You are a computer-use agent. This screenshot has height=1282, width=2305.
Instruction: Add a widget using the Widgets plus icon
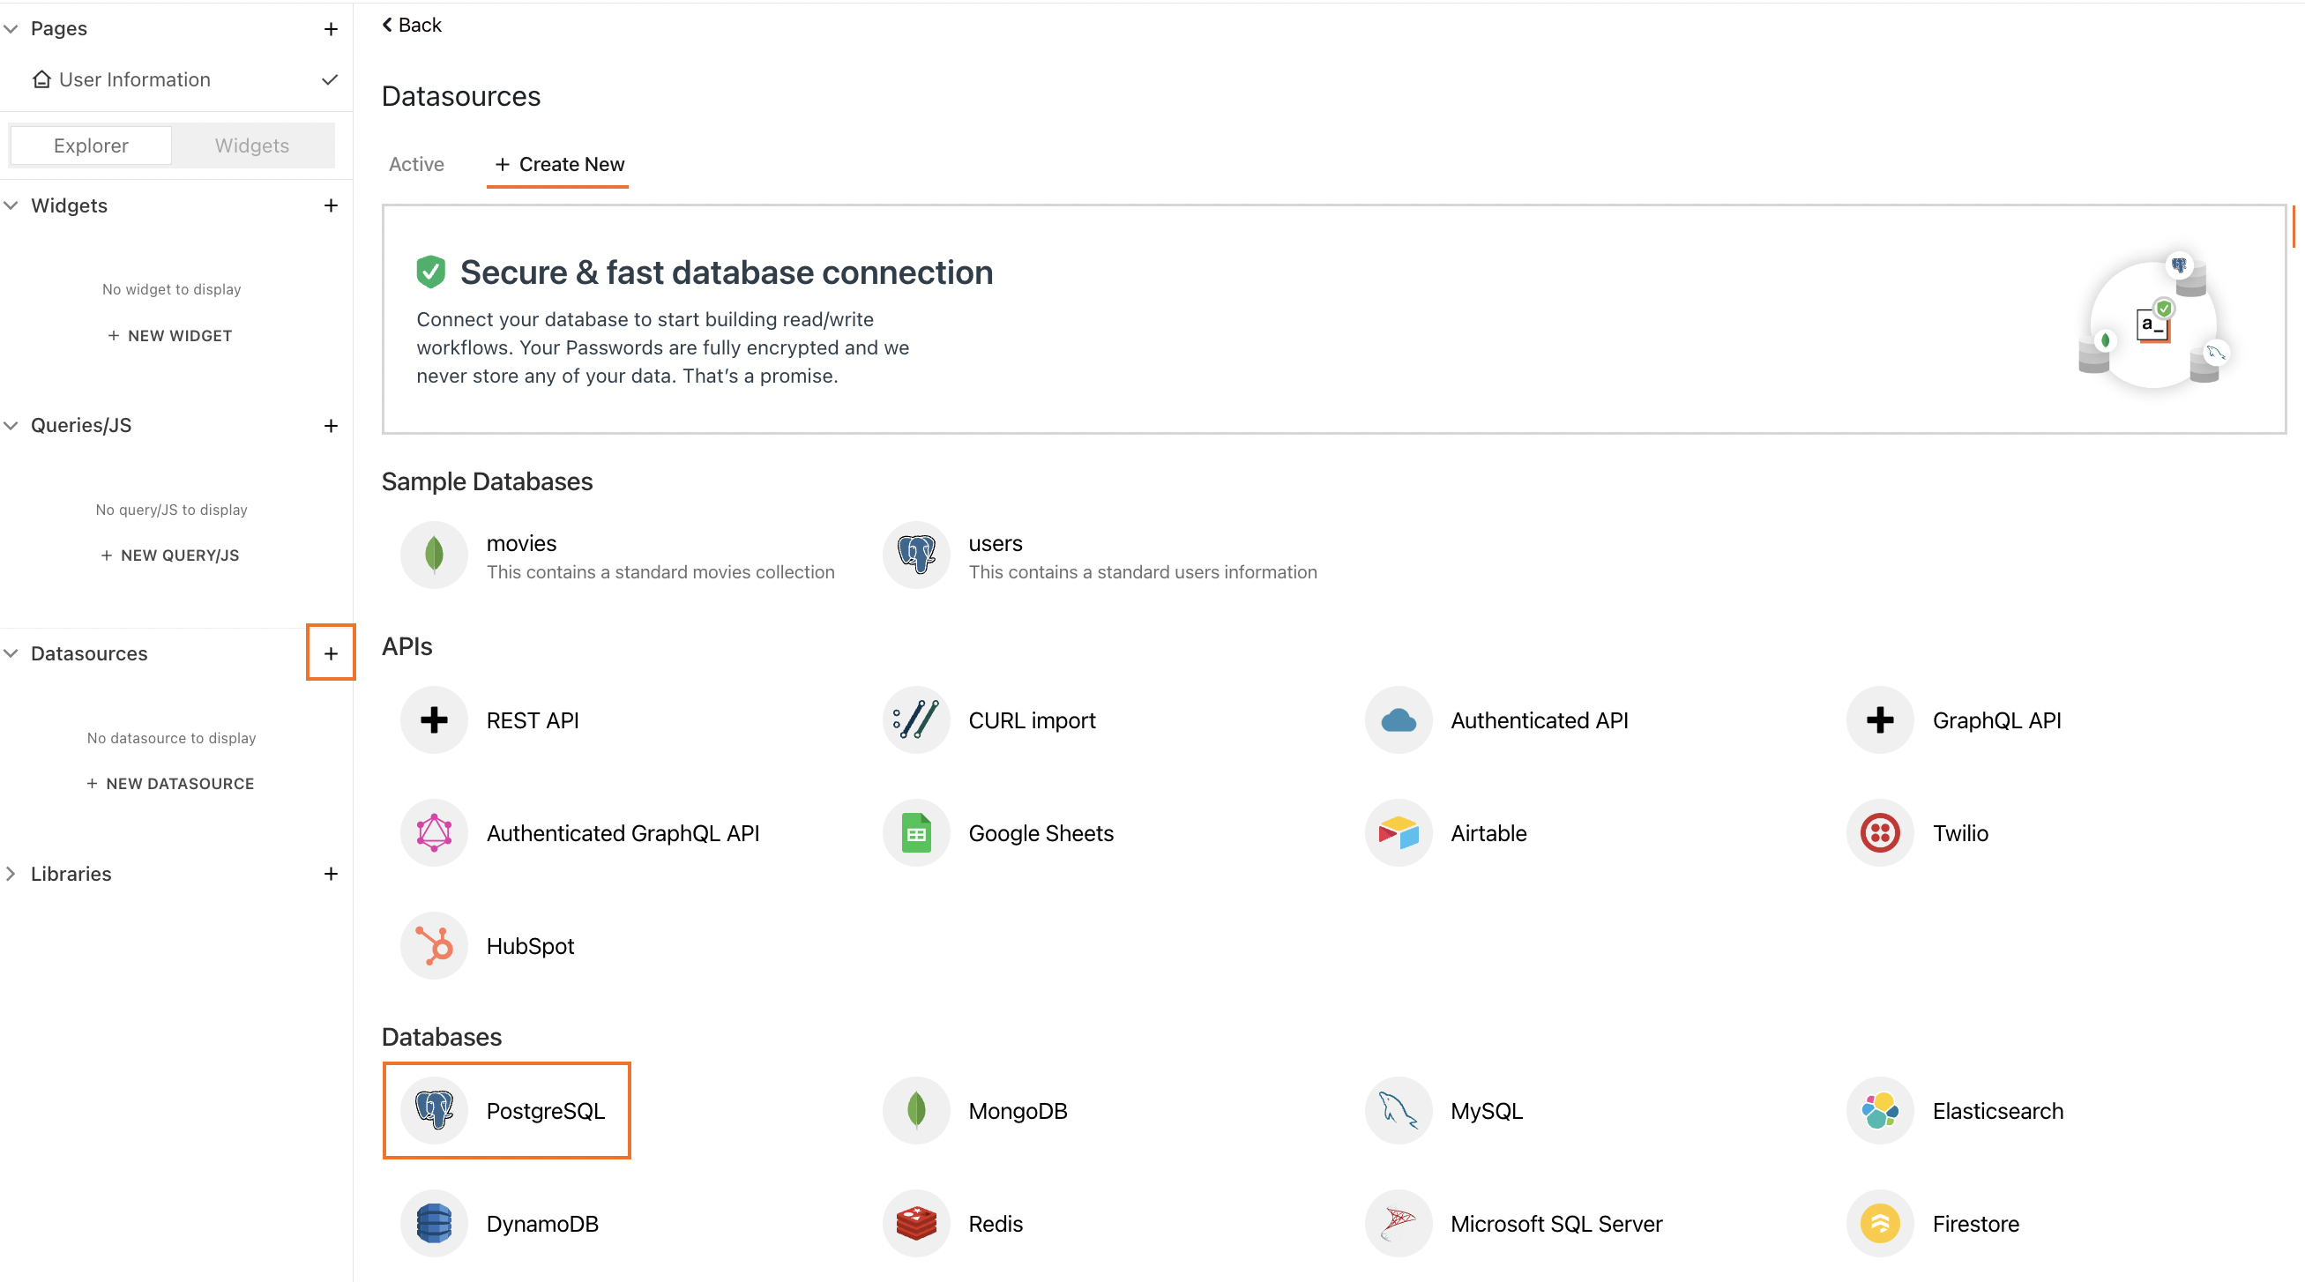click(331, 205)
